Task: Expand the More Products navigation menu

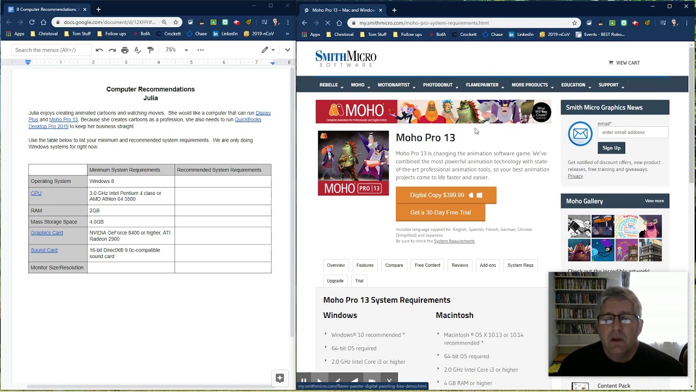Action: tap(532, 85)
